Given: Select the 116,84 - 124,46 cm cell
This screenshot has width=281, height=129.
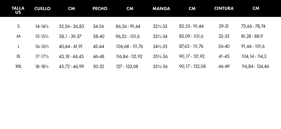Looking at the screenshot, I should coord(255,67).
